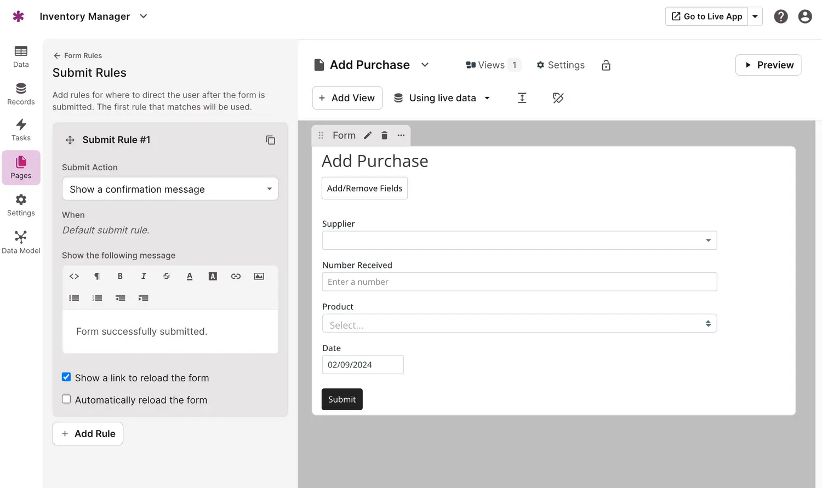
Task: Open the text highlight color tool
Action: 213,277
